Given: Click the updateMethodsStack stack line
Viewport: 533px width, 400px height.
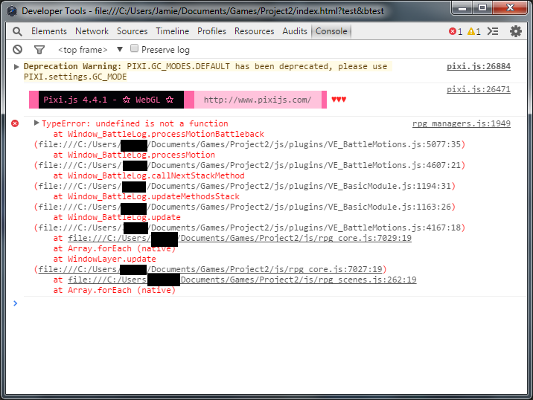Looking at the screenshot, I should pyautogui.click(x=146, y=196).
